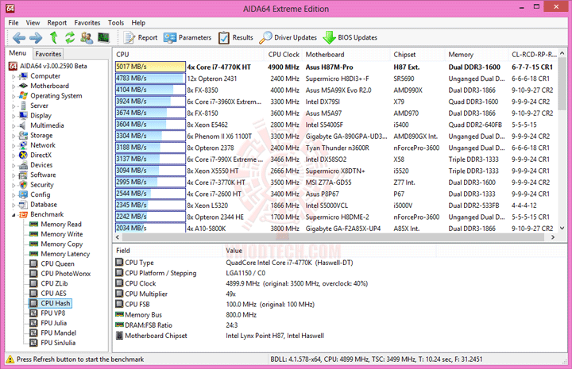Select the Storage tree node

point(41,135)
